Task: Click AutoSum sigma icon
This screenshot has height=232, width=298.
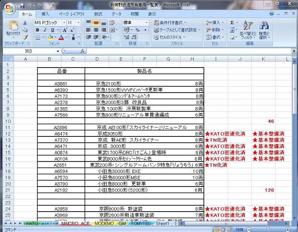Action: pyautogui.click(x=232, y=23)
